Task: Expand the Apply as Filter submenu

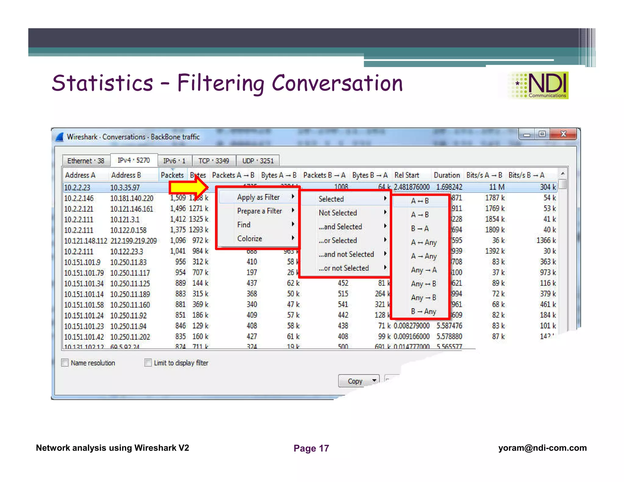Action: [x=258, y=197]
